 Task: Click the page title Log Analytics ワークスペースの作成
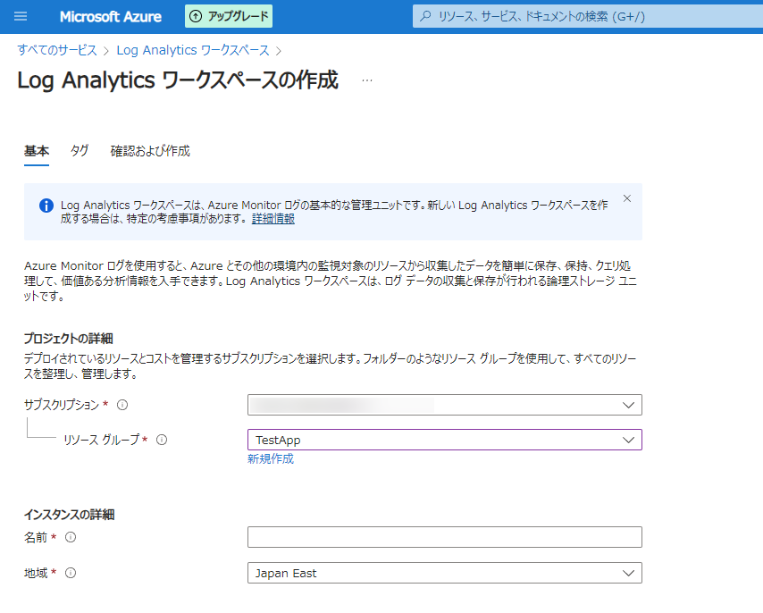178,80
